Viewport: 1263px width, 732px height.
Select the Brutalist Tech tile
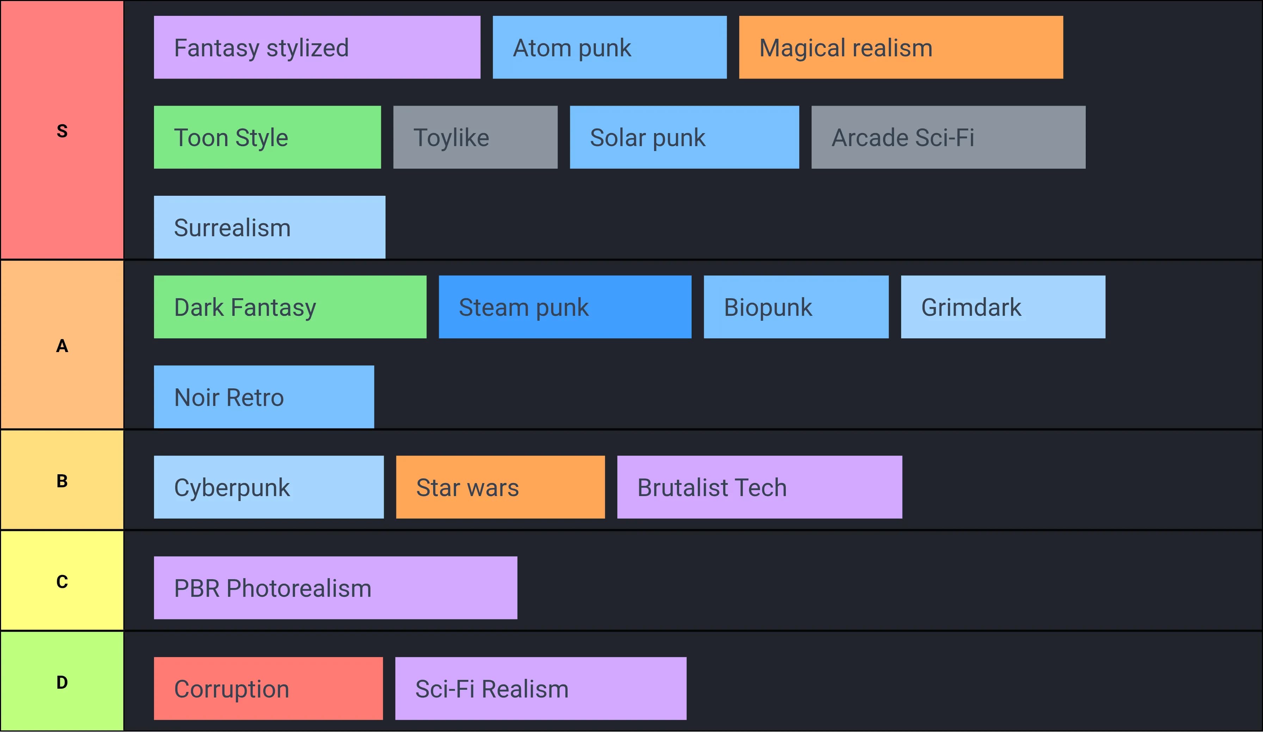pos(759,487)
